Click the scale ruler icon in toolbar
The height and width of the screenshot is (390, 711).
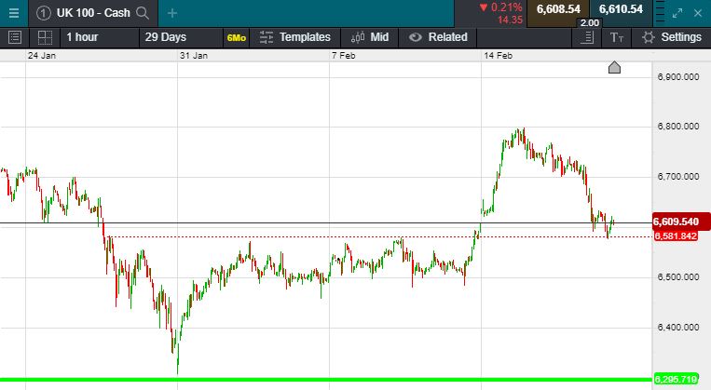click(x=586, y=37)
